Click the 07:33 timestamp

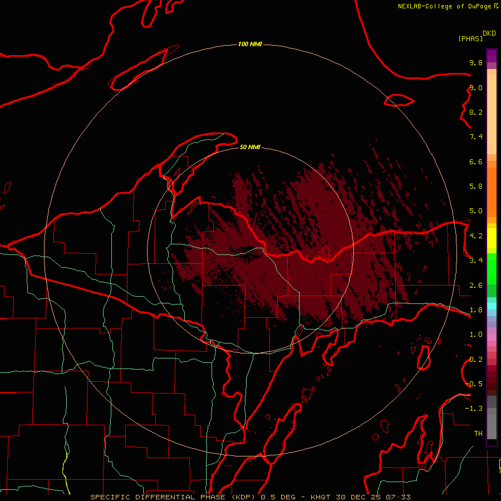click(x=398, y=497)
